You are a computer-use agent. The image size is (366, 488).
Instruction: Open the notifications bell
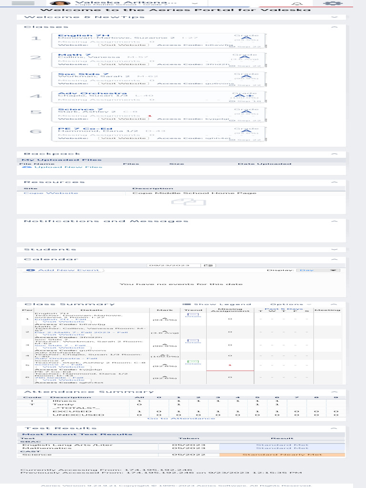click(297, 3)
